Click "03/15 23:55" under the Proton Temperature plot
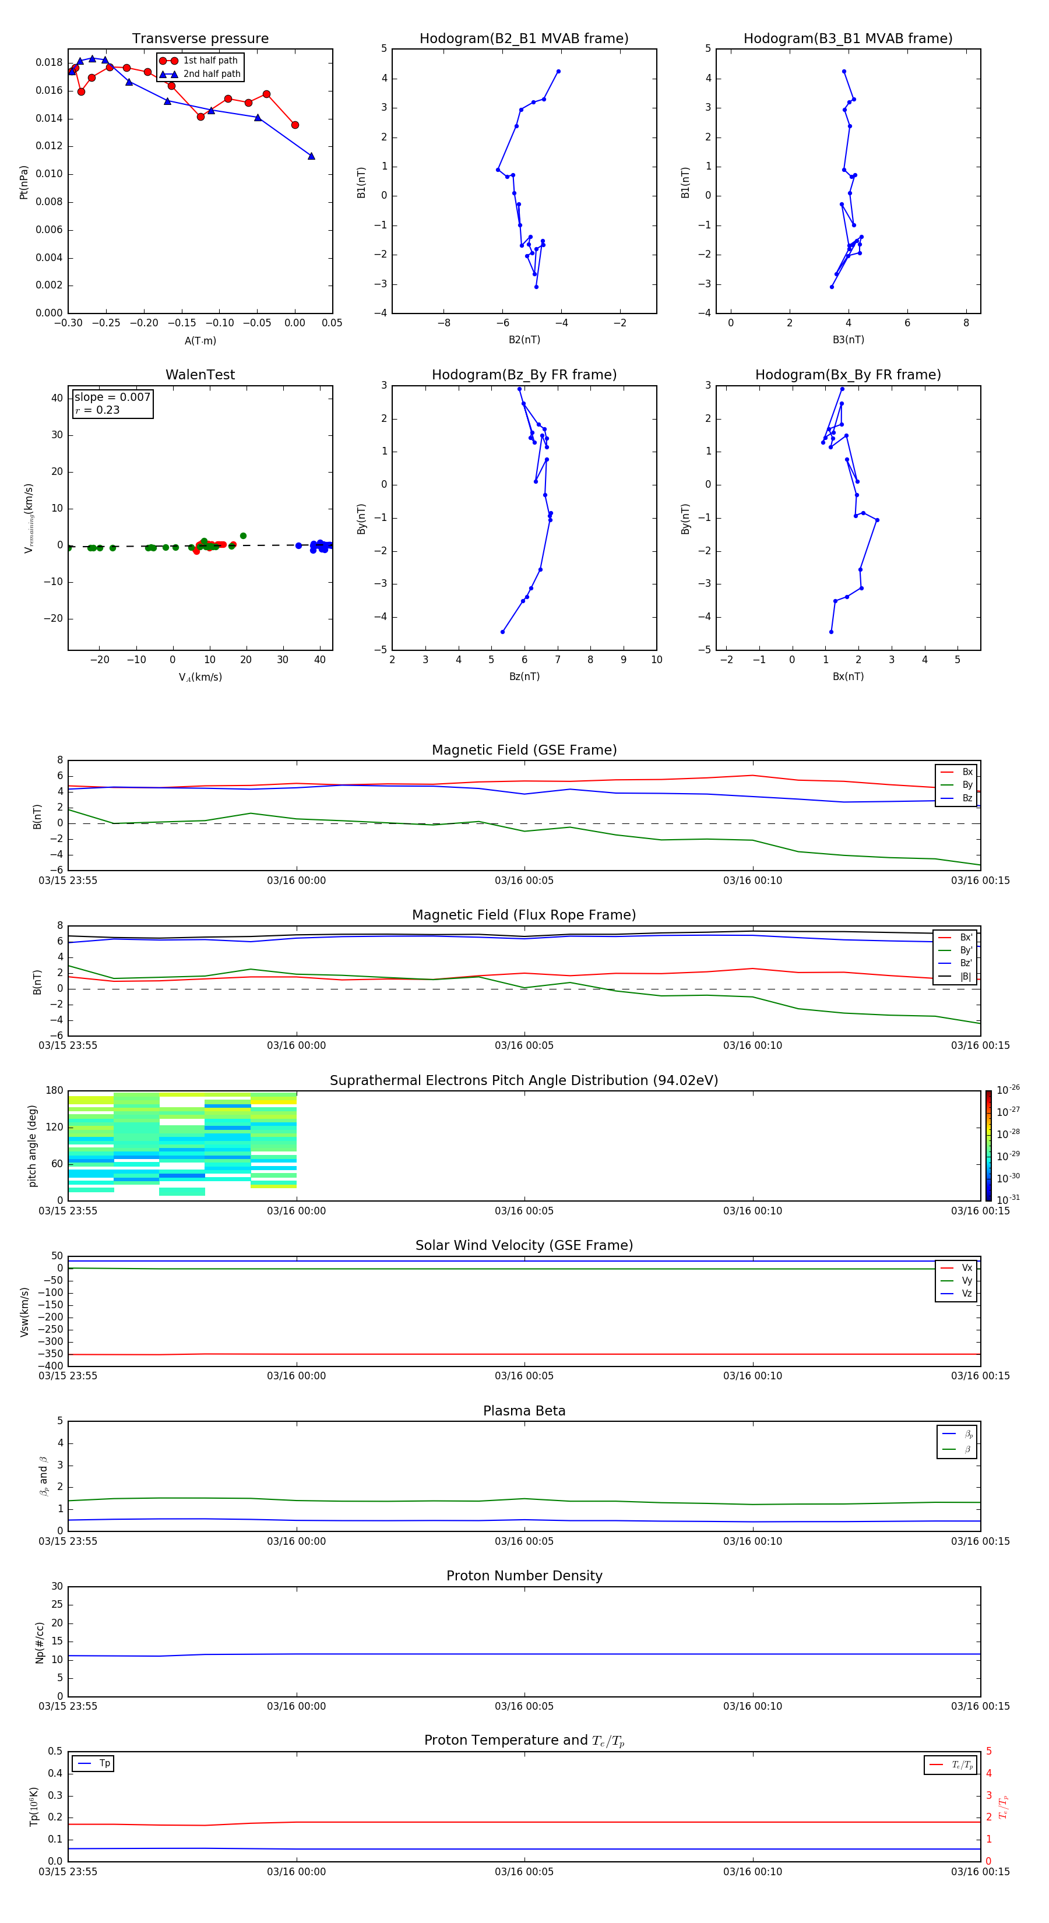Screen dimensions: 1049x1923 click(x=68, y=1872)
